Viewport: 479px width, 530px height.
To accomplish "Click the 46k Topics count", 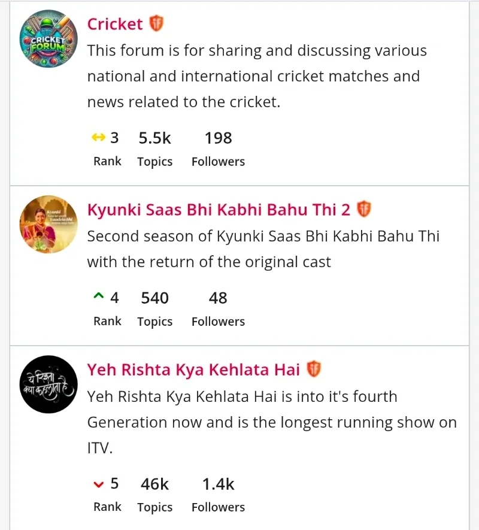I will pos(154,484).
